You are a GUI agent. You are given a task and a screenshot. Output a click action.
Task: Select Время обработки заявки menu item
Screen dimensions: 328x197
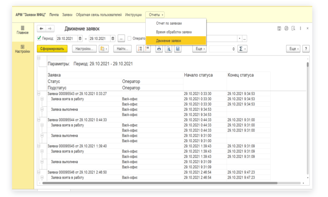click(x=174, y=32)
